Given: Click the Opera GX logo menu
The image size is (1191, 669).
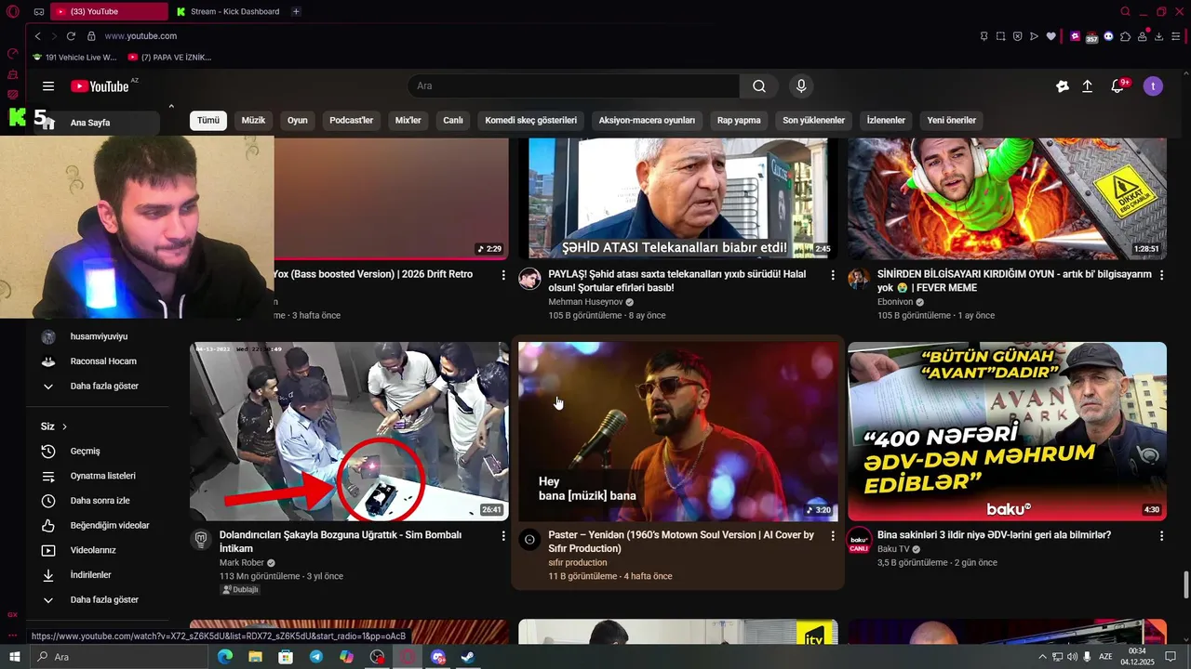Looking at the screenshot, I should [x=13, y=12].
